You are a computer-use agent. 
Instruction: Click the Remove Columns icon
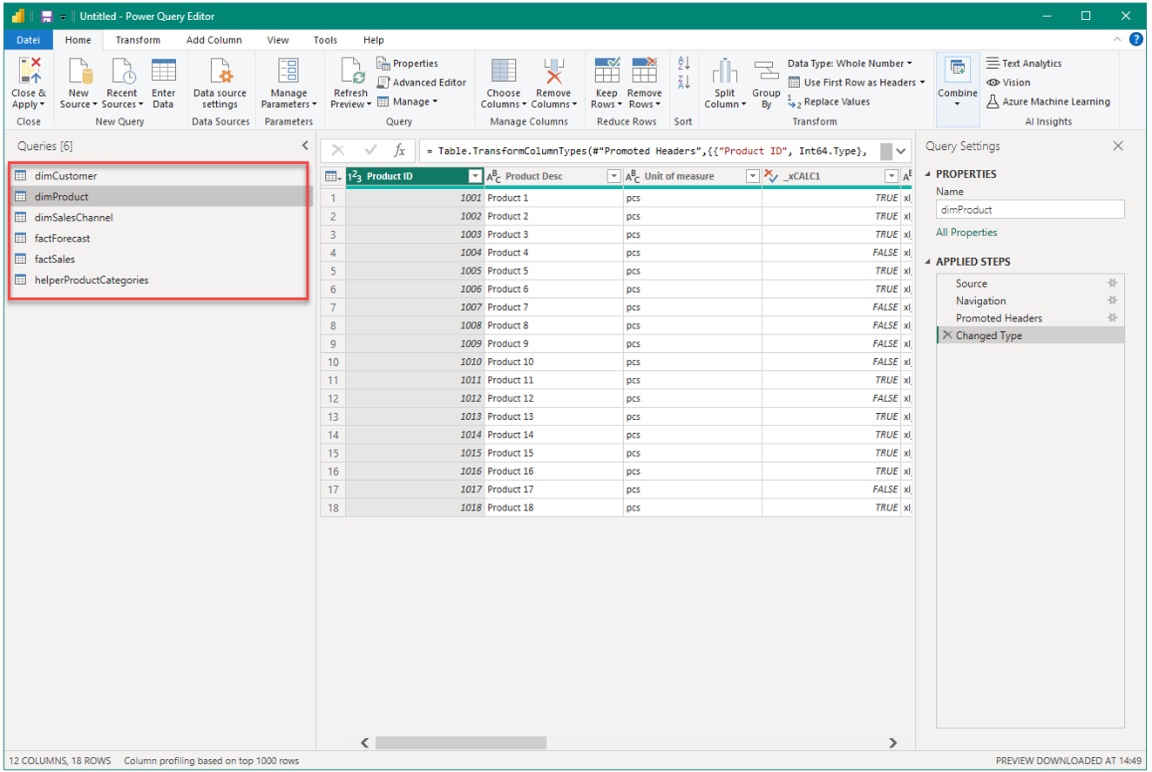point(553,71)
